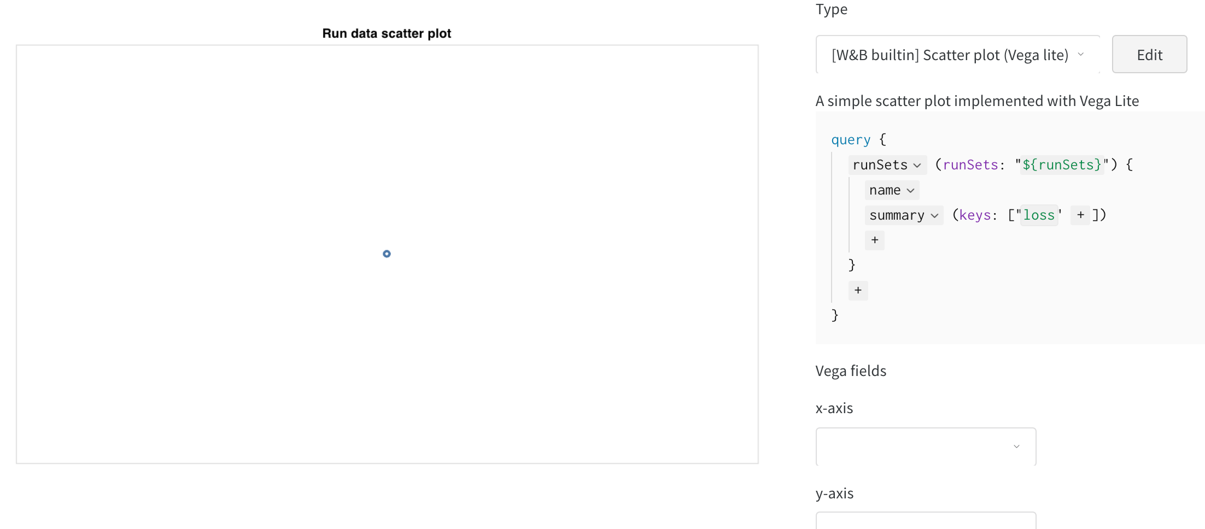Click the name field in the query
This screenshot has width=1205, height=529.
point(885,190)
